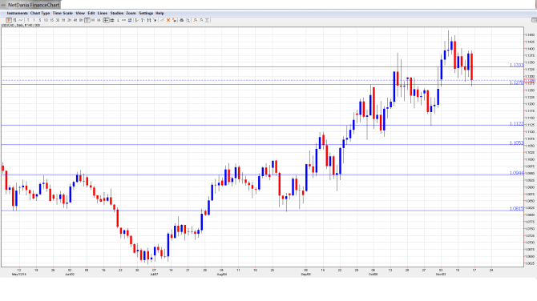Select the monthly (M) time scale
The image size is (537, 301).
coord(99,20)
